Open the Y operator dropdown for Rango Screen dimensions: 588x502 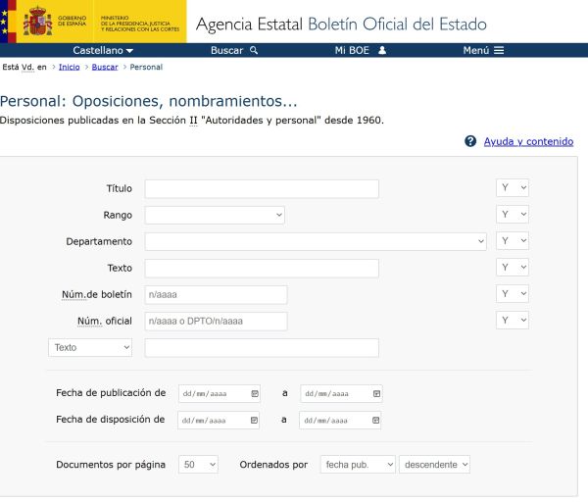[x=513, y=214]
